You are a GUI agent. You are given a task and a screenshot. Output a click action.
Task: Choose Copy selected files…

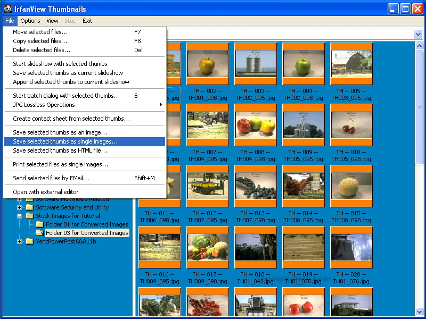tap(85, 41)
